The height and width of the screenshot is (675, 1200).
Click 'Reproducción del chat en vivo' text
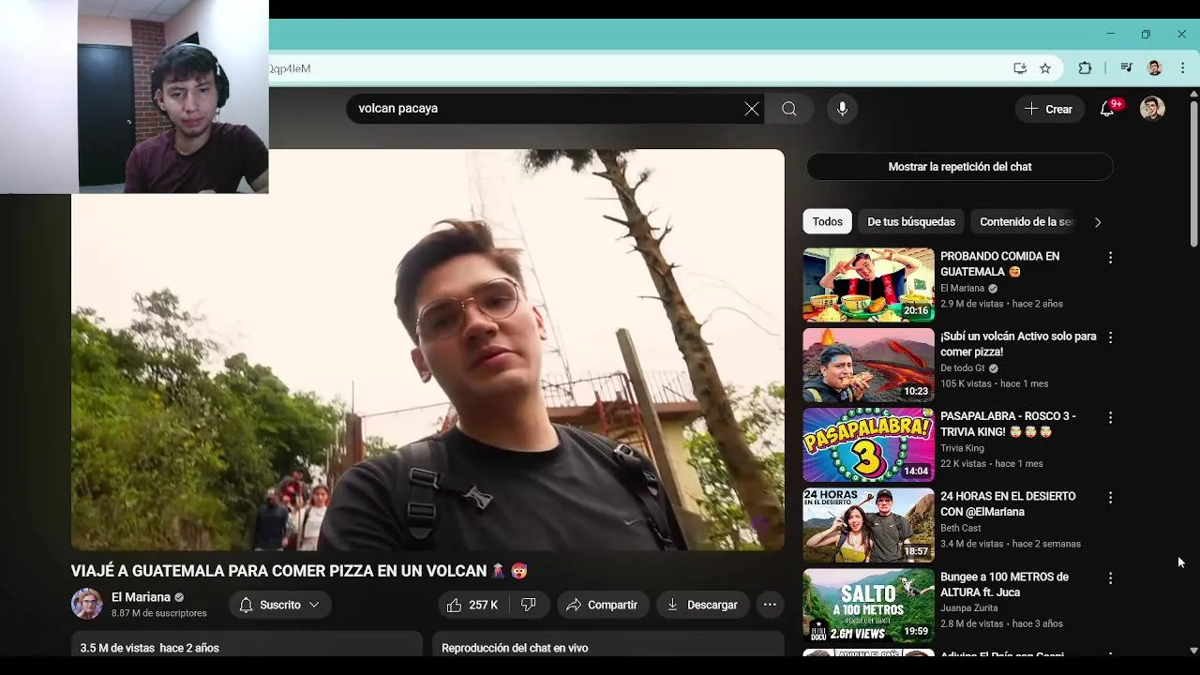coord(515,648)
